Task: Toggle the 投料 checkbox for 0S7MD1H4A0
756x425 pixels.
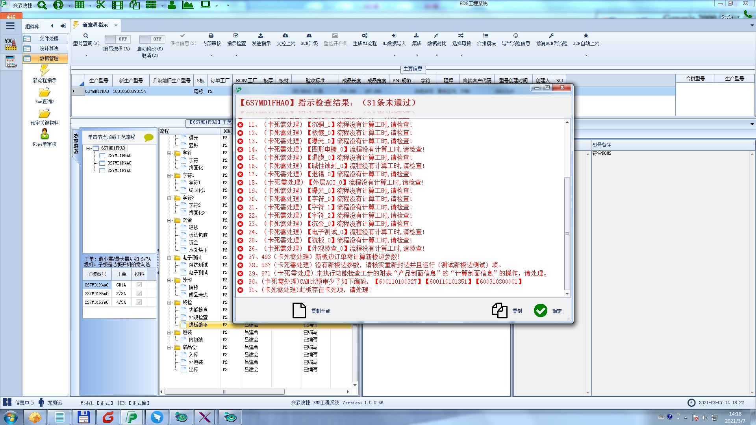Action: [139, 285]
